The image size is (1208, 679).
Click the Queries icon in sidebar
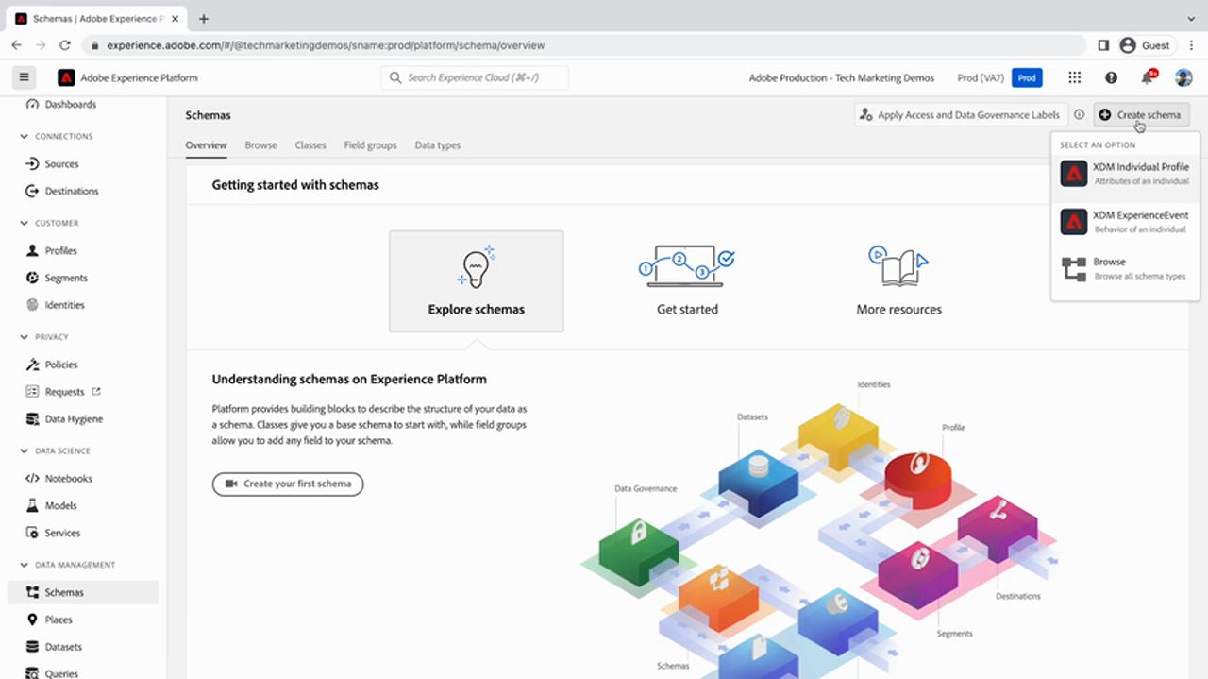32,673
